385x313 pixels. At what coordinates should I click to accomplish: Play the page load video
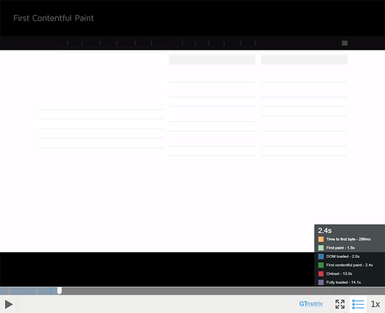(9, 304)
